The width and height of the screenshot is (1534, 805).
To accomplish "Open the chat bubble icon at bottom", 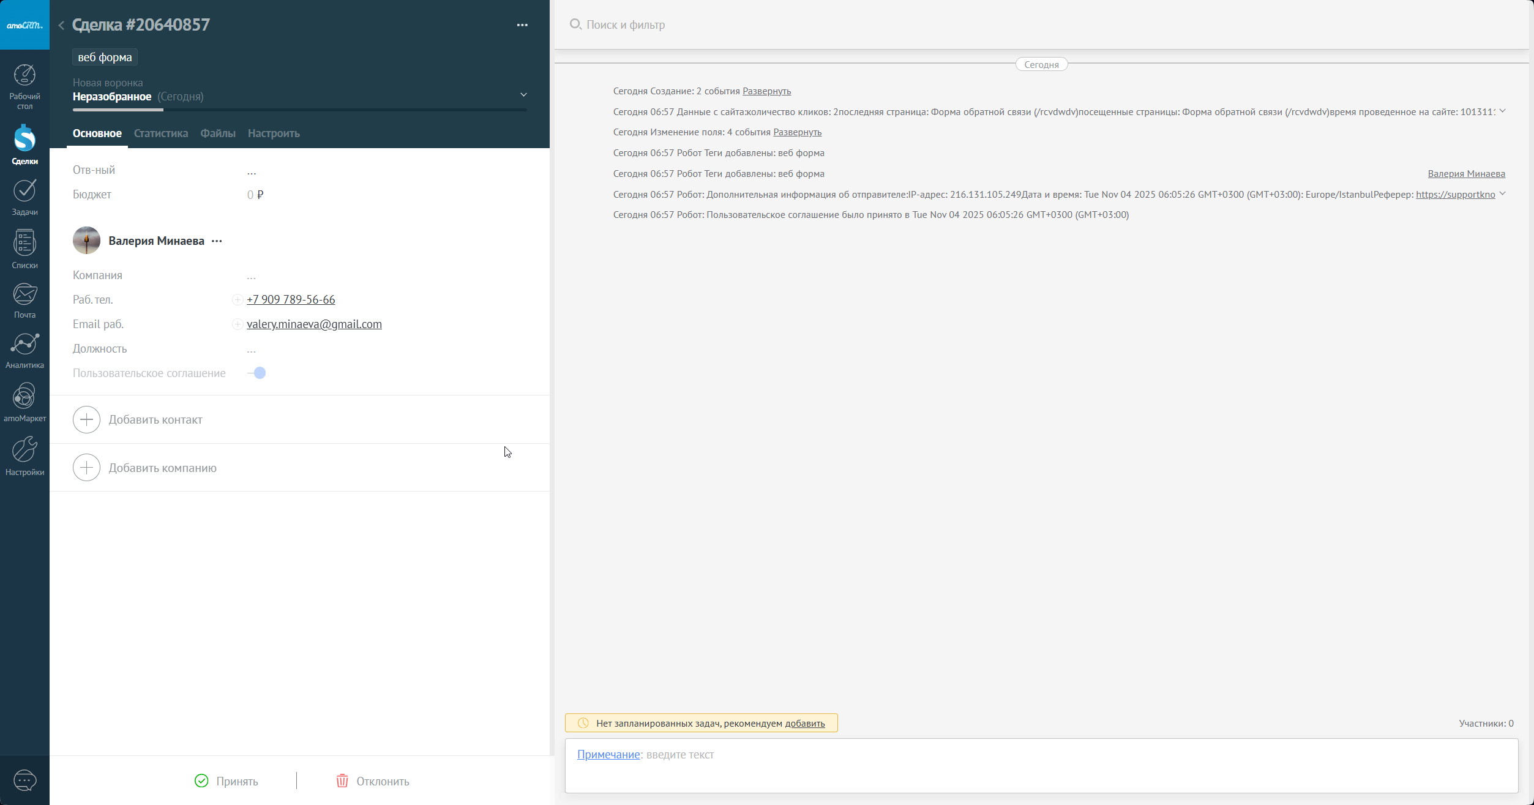I will tap(24, 780).
